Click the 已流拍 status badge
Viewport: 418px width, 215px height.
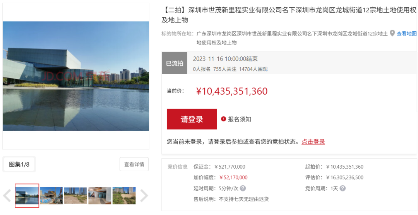[175, 63]
